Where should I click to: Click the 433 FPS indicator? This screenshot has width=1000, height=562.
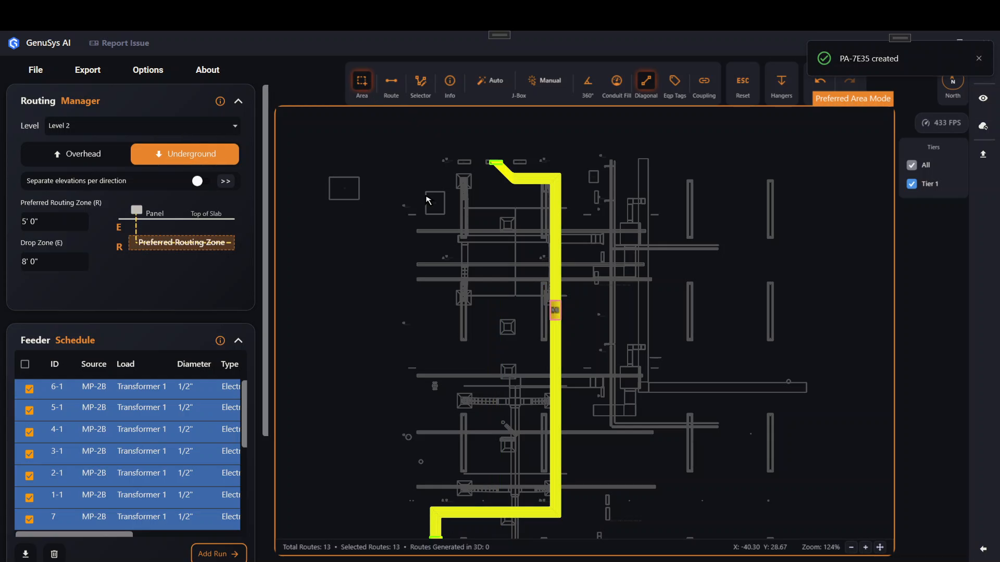point(941,123)
